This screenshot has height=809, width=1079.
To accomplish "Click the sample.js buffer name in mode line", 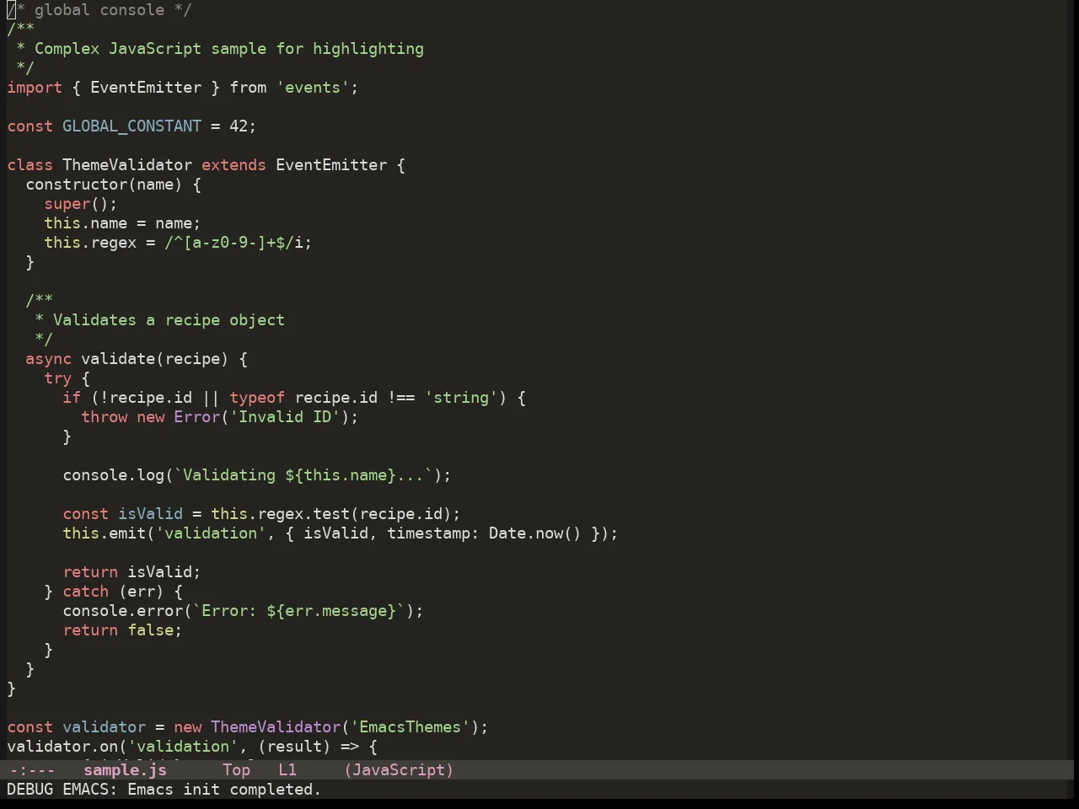I will pyautogui.click(x=125, y=770).
